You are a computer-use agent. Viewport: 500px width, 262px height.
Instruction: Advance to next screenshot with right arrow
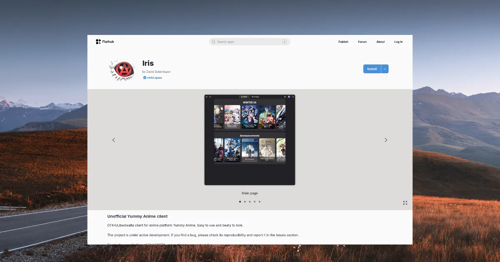tap(386, 140)
